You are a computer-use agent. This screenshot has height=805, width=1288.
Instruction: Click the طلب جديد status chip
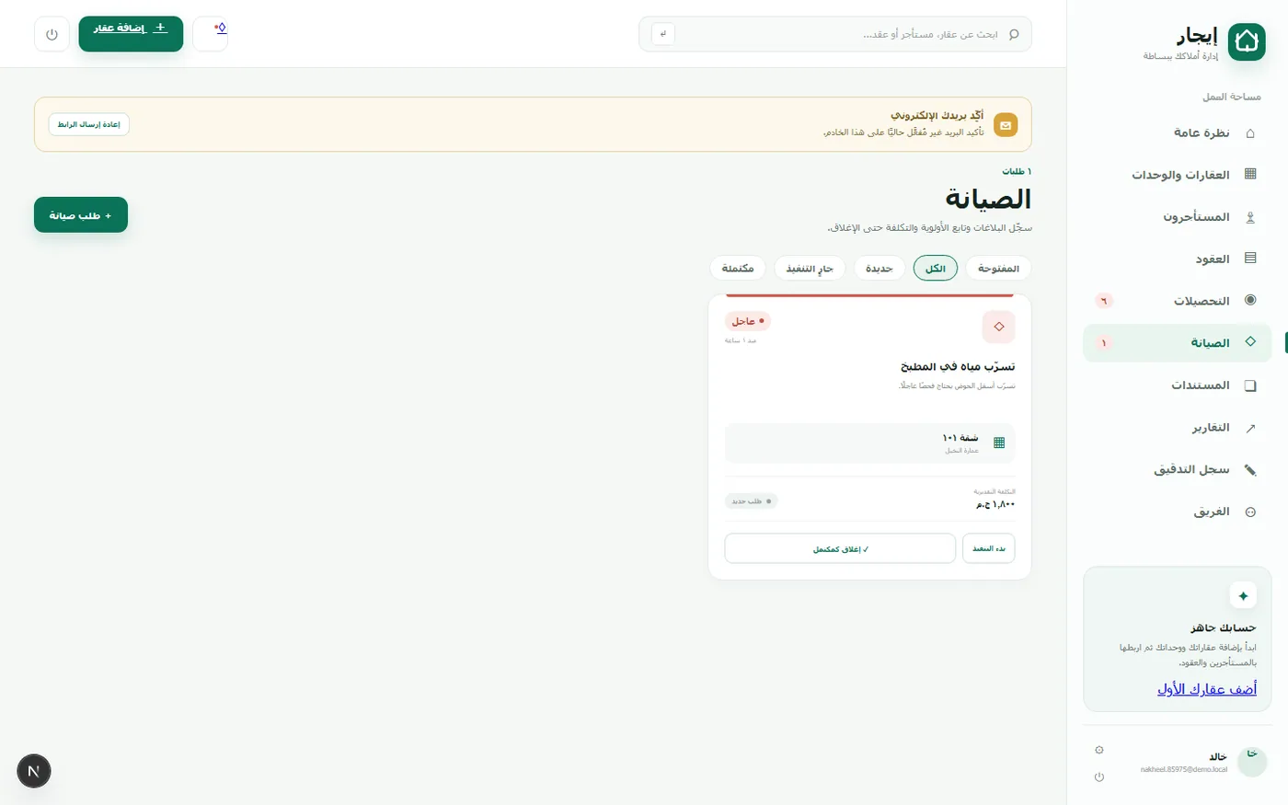pos(752,501)
